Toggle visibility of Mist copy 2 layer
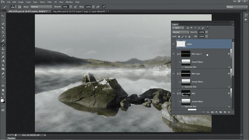The width and height of the screenshot is (249, 140). 174,54
